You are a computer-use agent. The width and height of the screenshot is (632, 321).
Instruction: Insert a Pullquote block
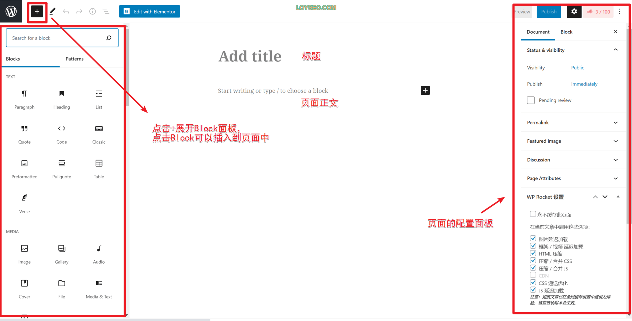(x=62, y=169)
